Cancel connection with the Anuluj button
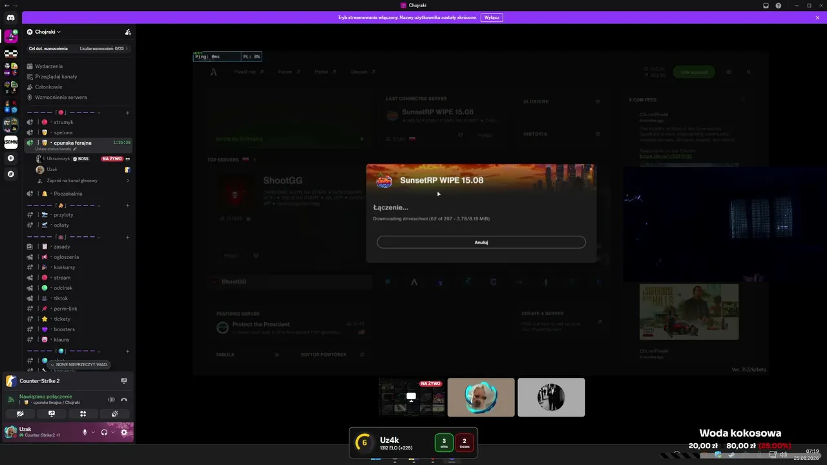This screenshot has width=827, height=465. pos(481,242)
